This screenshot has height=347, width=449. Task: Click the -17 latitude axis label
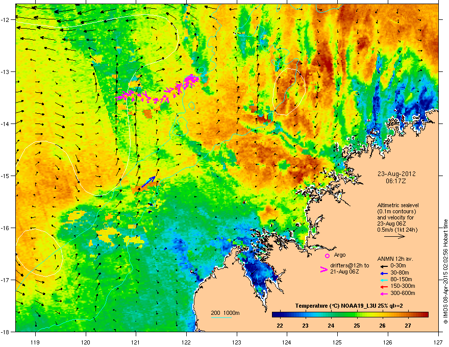(x=5, y=280)
